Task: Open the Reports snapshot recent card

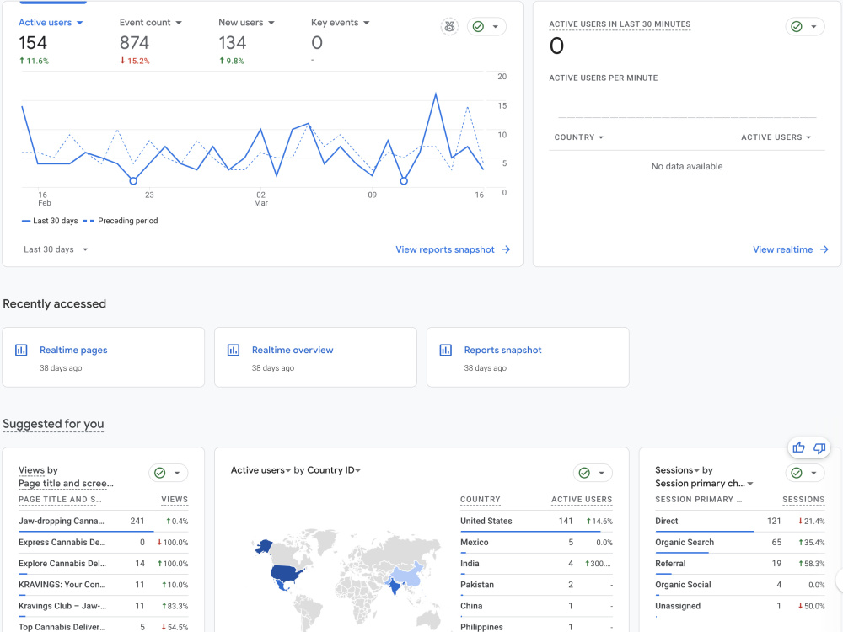Action: click(x=528, y=356)
